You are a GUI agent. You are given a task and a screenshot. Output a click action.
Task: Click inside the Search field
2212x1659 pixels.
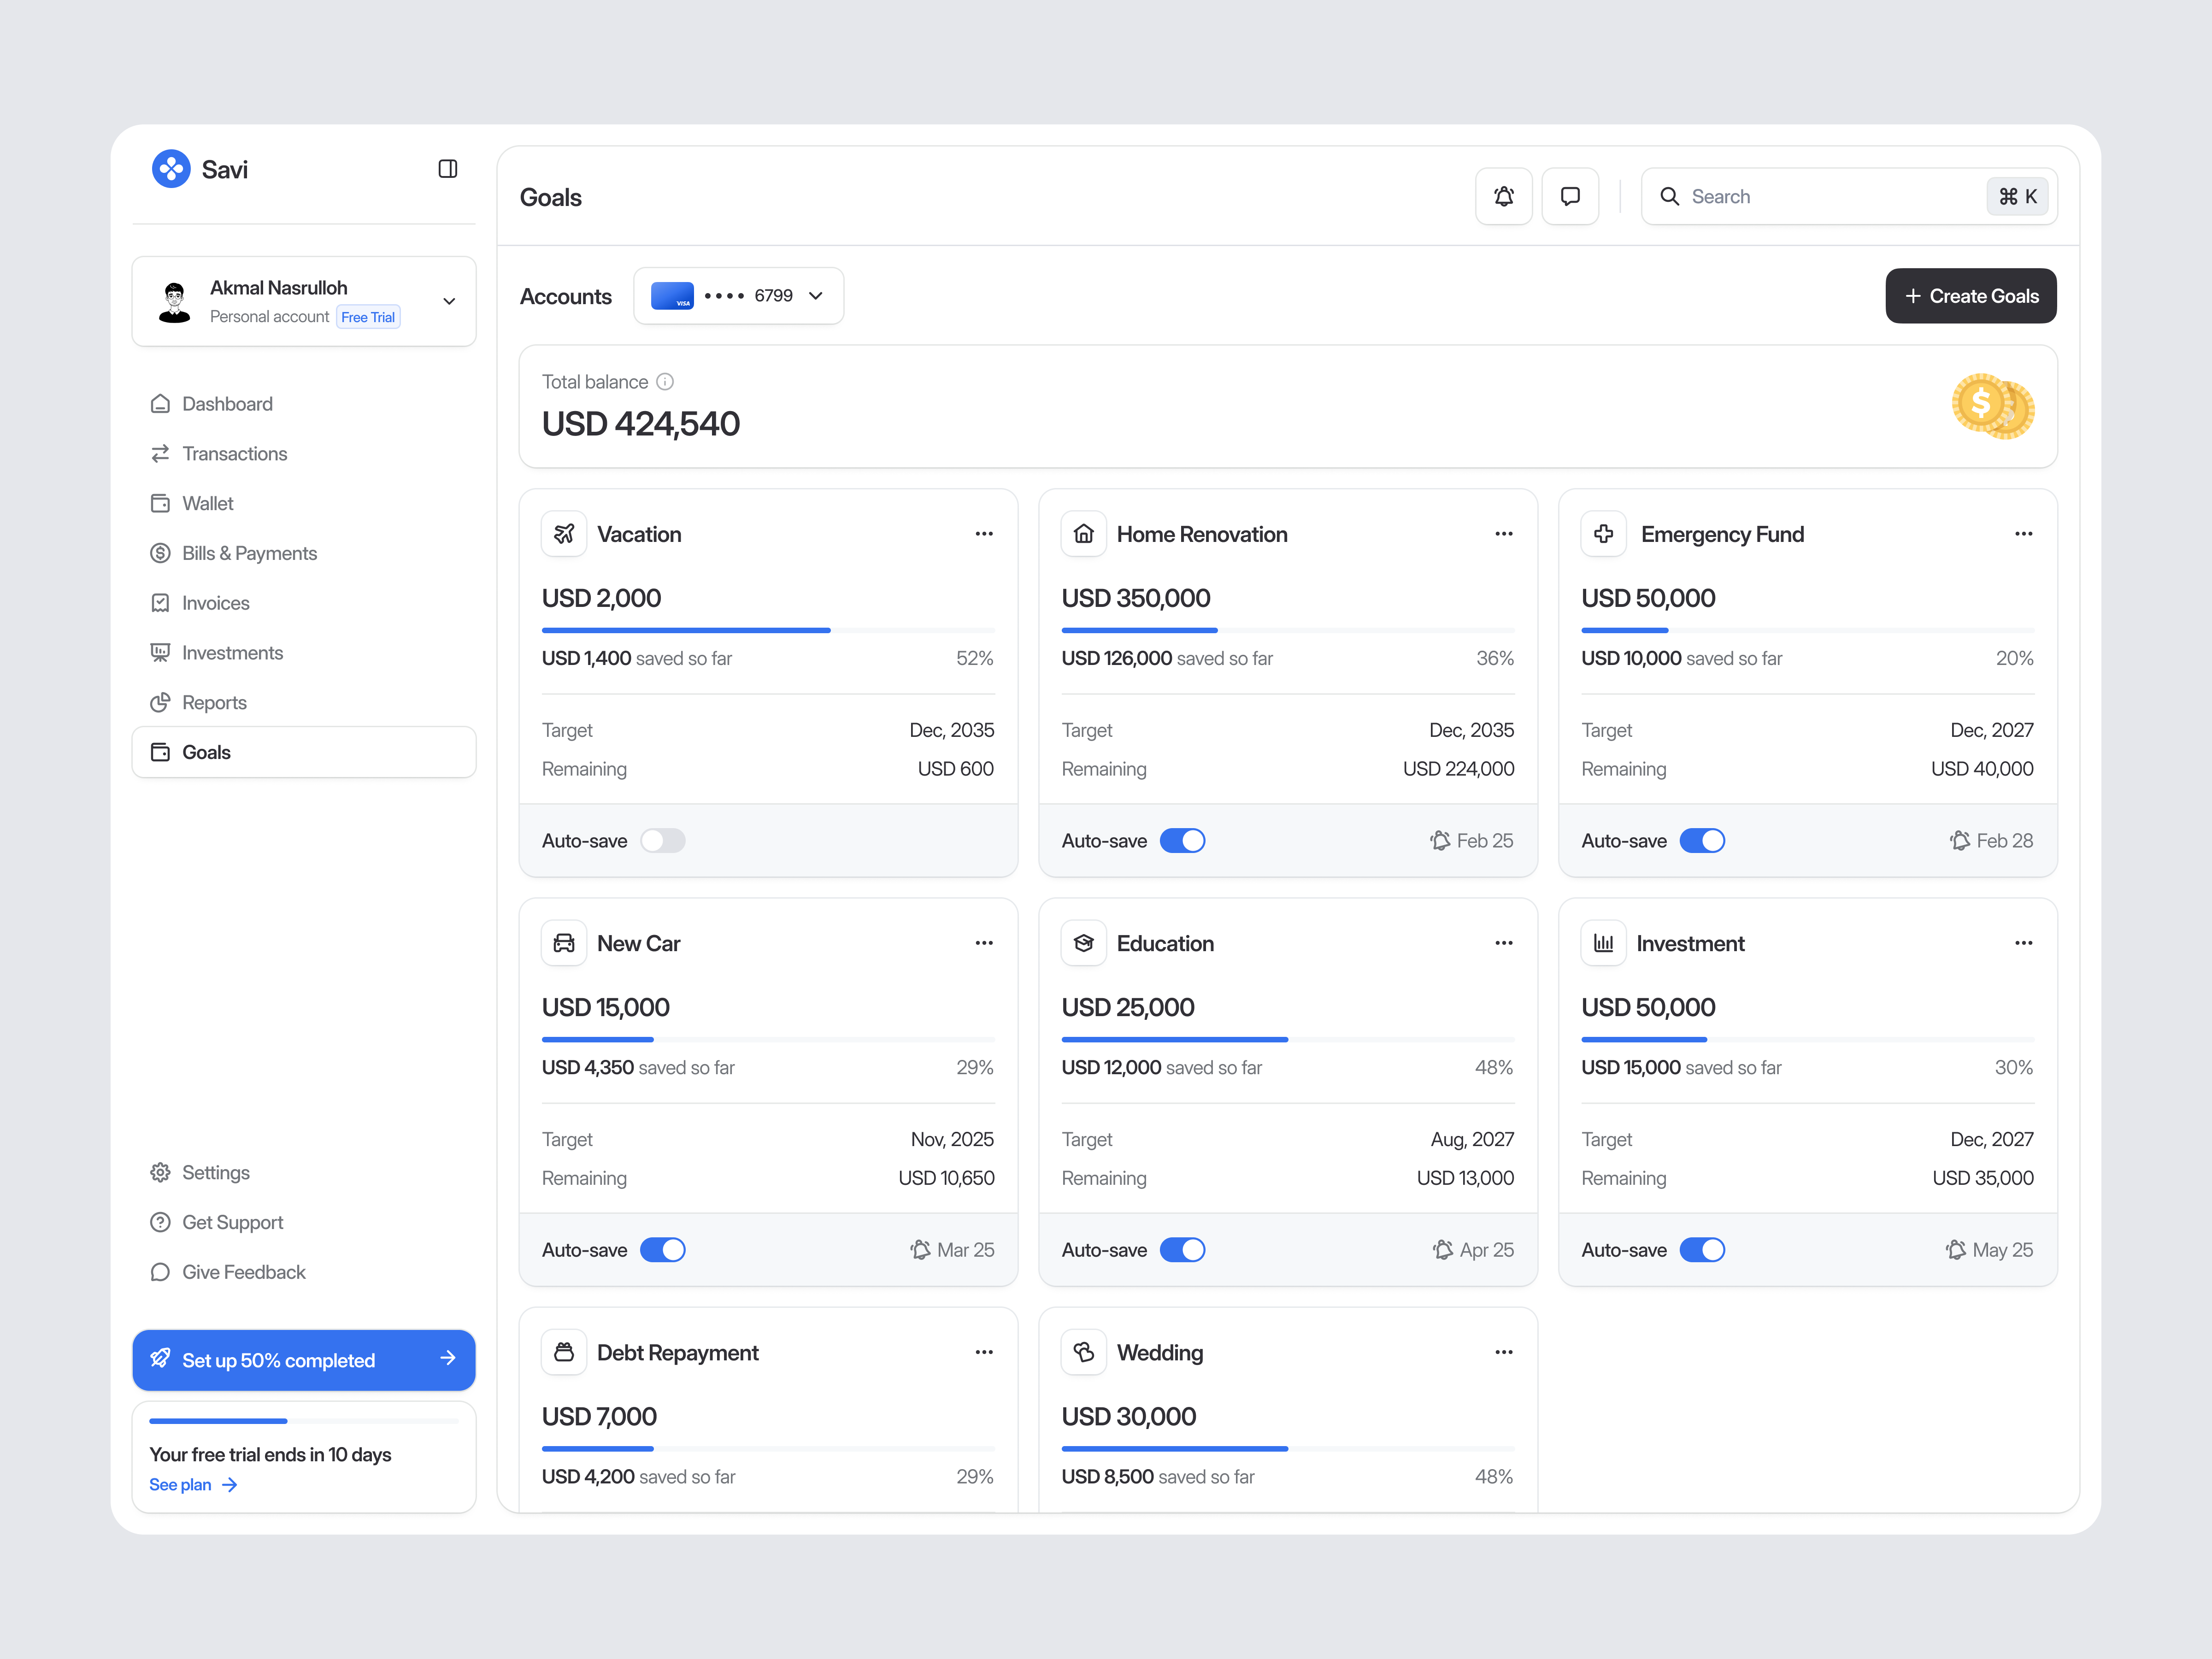coord(1800,196)
